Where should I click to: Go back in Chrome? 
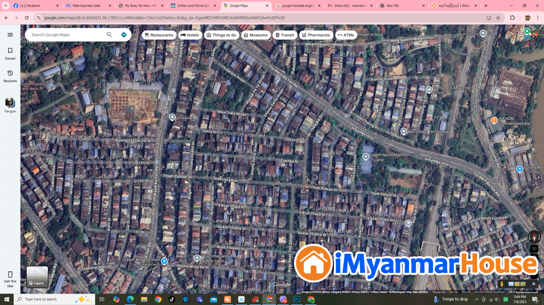pyautogui.click(x=7, y=18)
